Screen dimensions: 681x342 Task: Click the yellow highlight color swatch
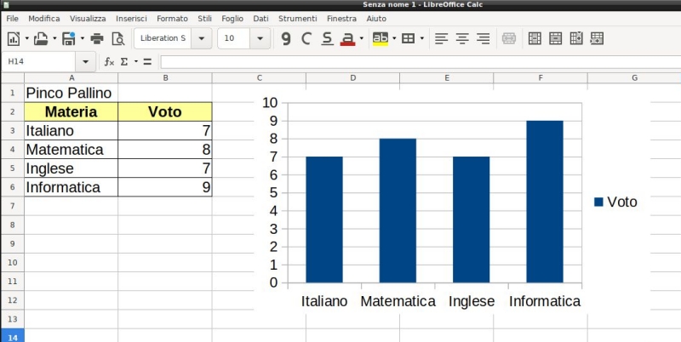[x=380, y=38]
